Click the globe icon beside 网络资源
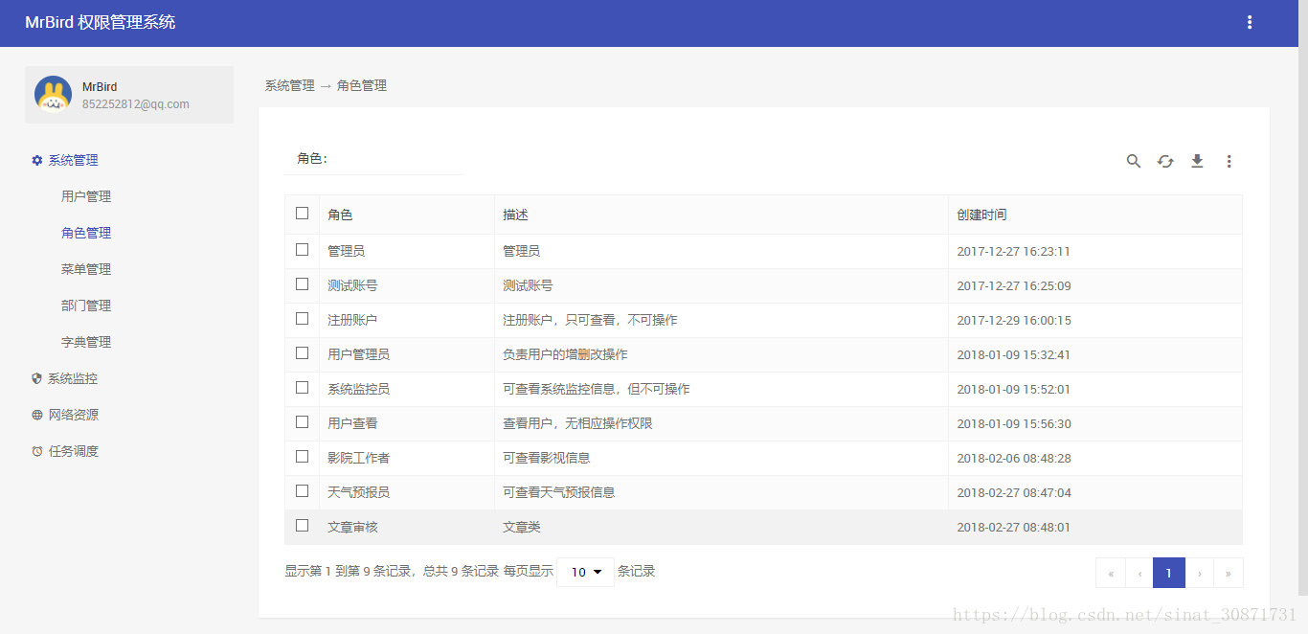 point(37,415)
